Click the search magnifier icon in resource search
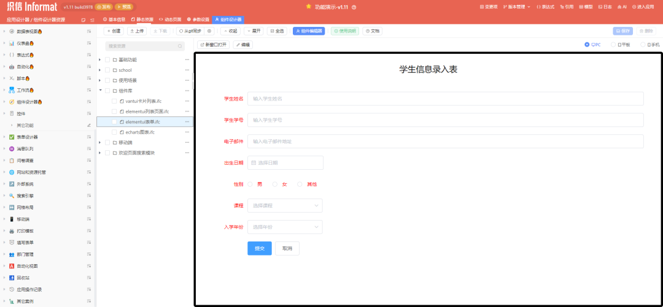The width and height of the screenshot is (663, 307). [180, 46]
